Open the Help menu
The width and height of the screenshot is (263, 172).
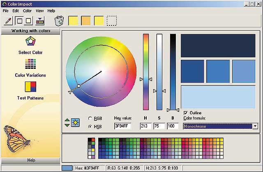click(51, 11)
